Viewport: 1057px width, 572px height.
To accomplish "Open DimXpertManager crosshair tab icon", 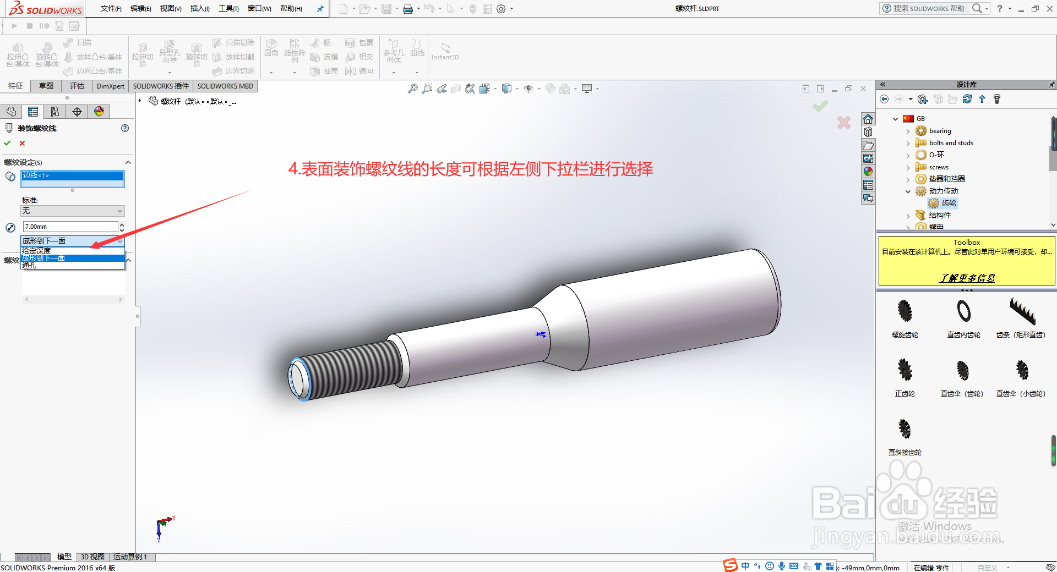I will 77,112.
